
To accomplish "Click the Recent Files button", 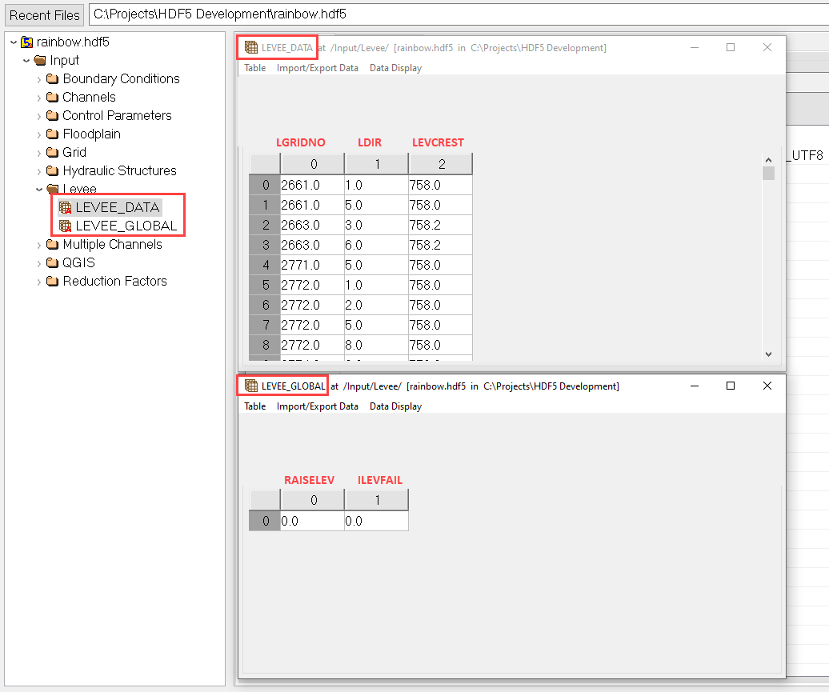I will (45, 15).
